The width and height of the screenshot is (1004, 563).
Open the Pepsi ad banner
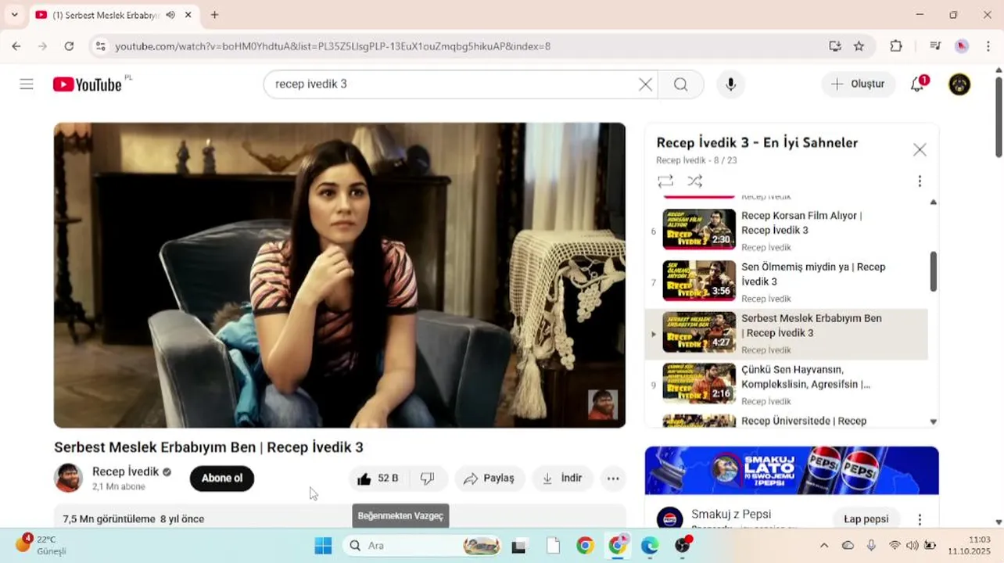[791, 471]
